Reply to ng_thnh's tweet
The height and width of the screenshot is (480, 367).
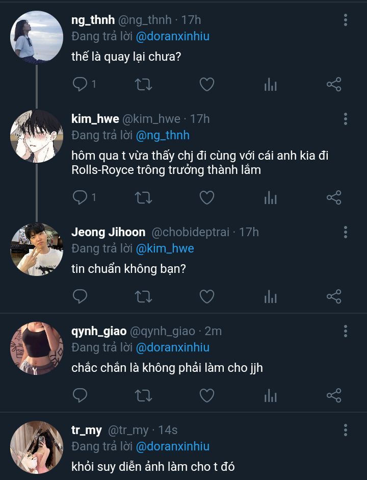tap(80, 84)
